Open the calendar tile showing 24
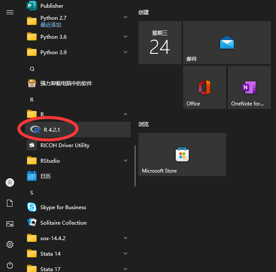 [160, 43]
